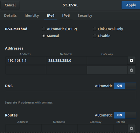This screenshot has width=140, height=133.
Task: Edit the 255.255.255.0 netmask field
Action: (66, 61)
